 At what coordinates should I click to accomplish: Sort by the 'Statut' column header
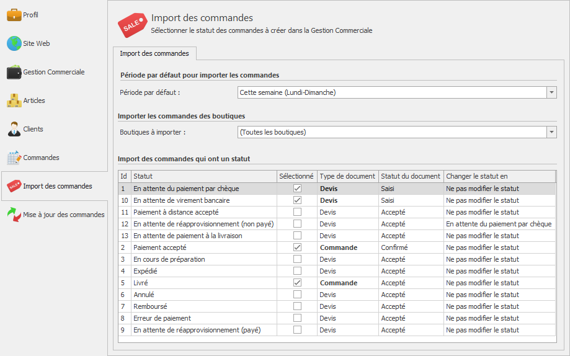(x=203, y=177)
